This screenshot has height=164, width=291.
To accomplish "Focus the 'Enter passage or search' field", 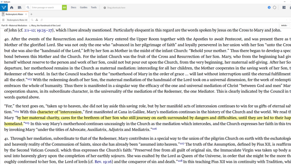I will 46,8.
